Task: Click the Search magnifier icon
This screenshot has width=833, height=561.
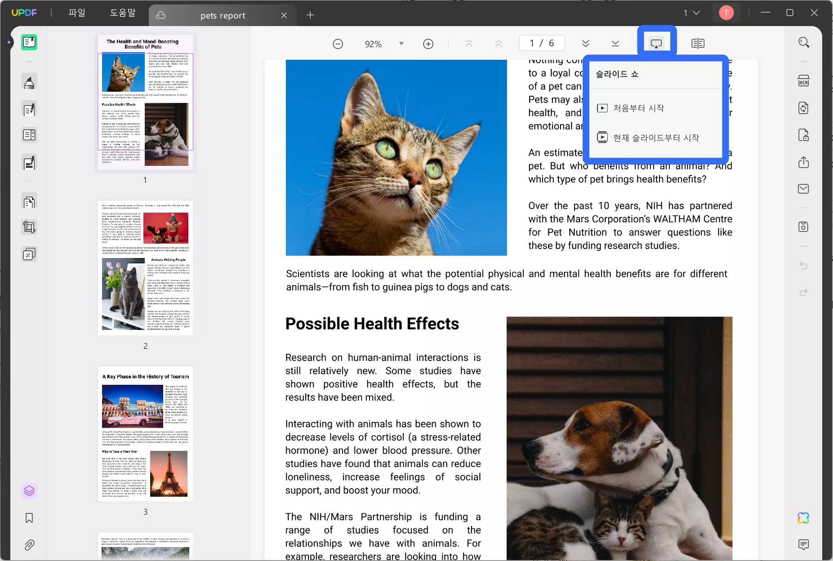Action: tap(804, 43)
